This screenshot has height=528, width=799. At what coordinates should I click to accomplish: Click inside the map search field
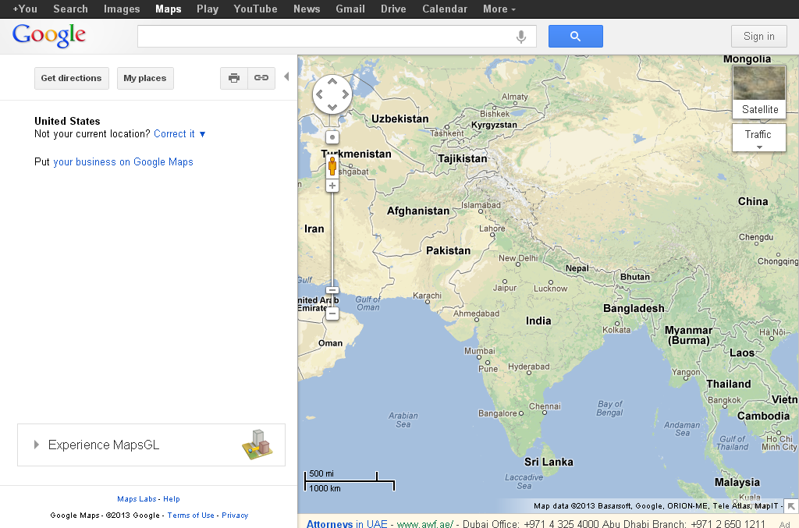[328, 36]
